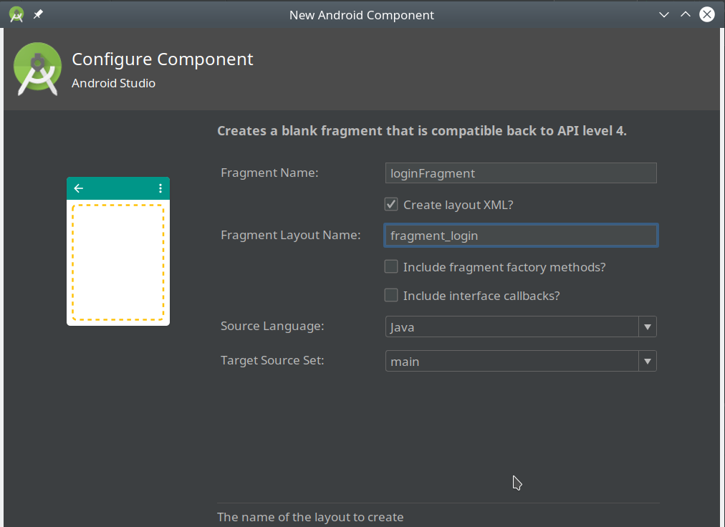Click the Java source language combo box

pos(521,327)
